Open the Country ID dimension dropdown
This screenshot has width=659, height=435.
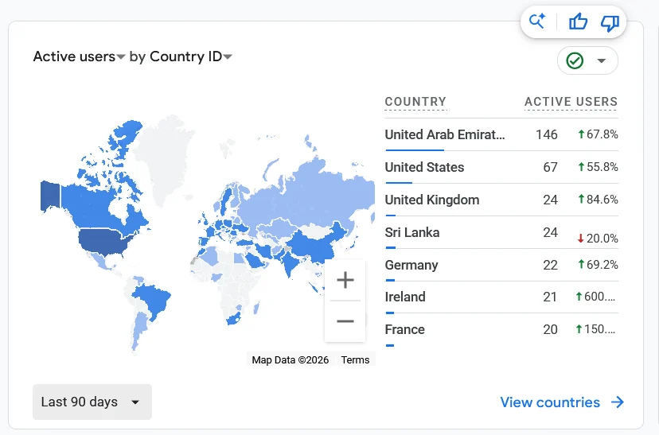coord(191,56)
